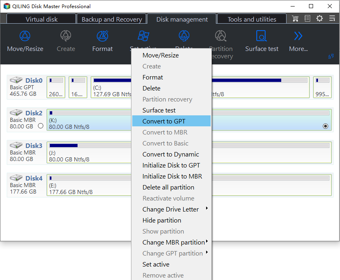Viewport: 340px width, 280px height.
Task: Switch to the Virtual disk tab
Action: (x=41, y=19)
